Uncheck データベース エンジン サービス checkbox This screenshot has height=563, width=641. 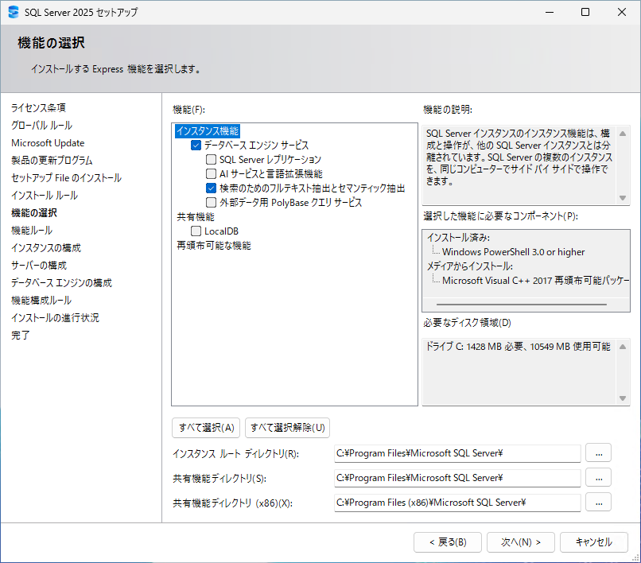point(196,146)
